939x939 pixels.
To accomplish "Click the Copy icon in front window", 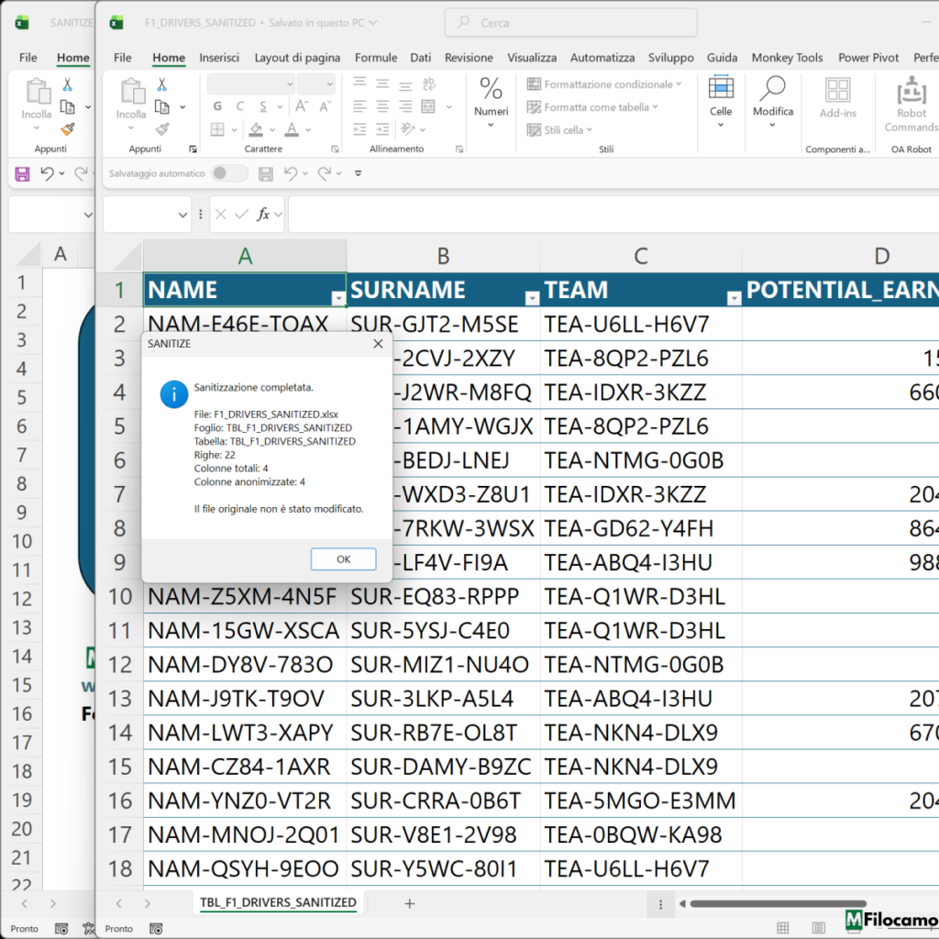I will click(x=161, y=106).
